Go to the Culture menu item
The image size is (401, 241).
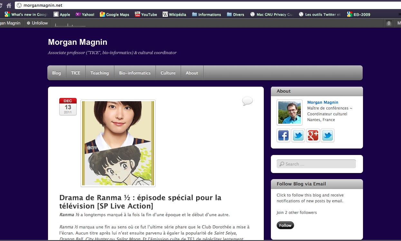[x=168, y=73]
